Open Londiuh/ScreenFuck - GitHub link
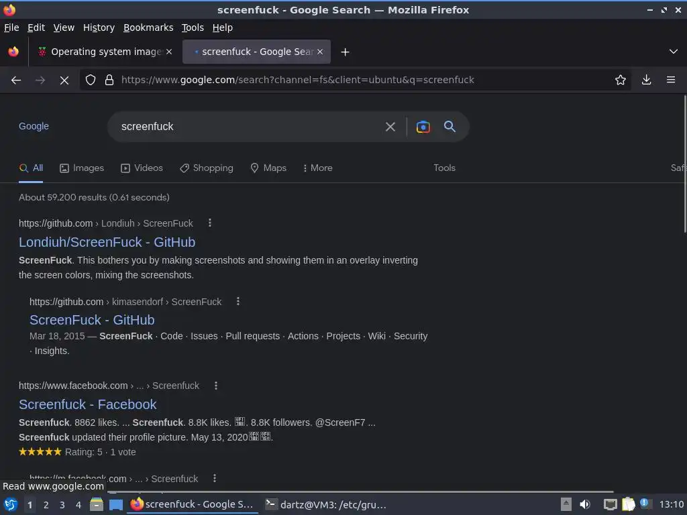The height and width of the screenshot is (515, 687). click(107, 242)
